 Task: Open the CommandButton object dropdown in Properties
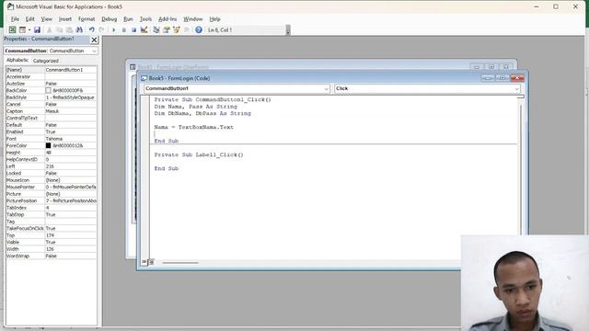tap(94, 51)
